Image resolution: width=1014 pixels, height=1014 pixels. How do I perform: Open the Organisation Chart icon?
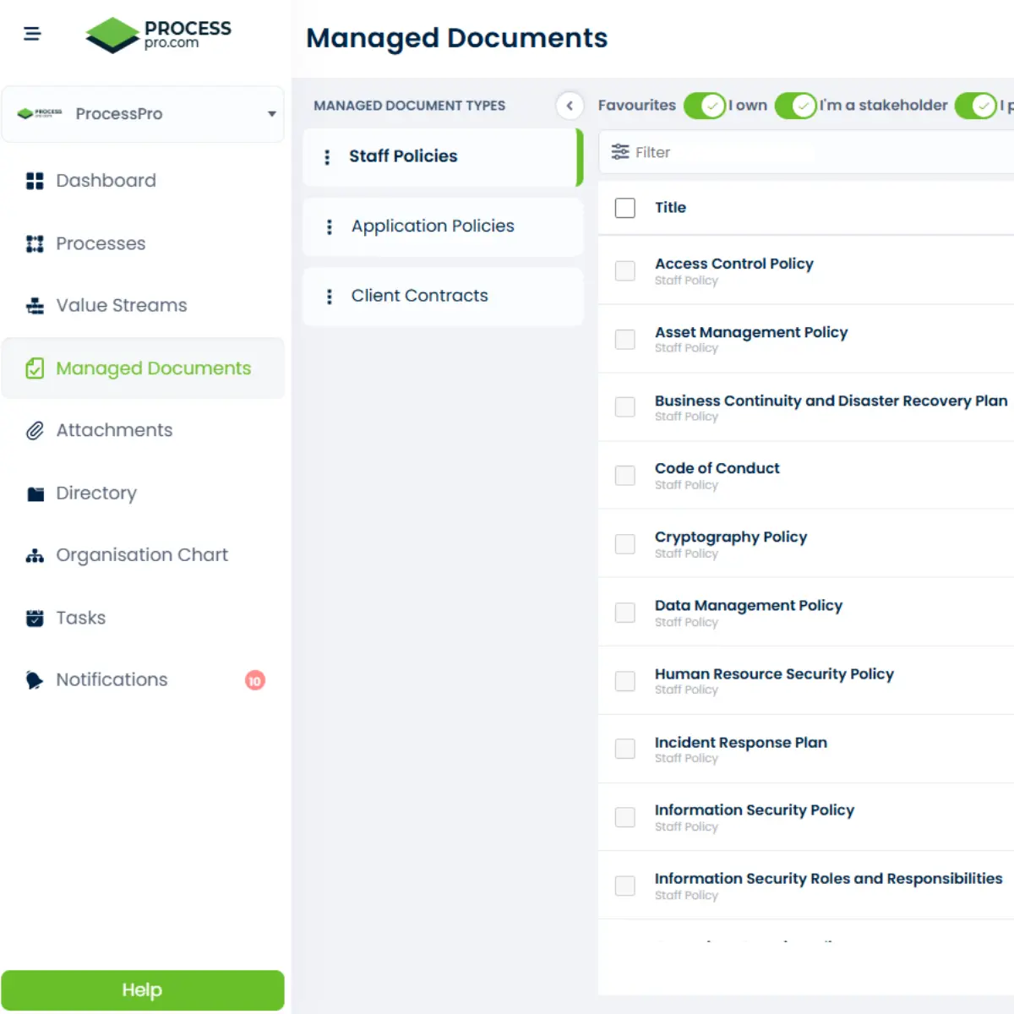click(35, 555)
